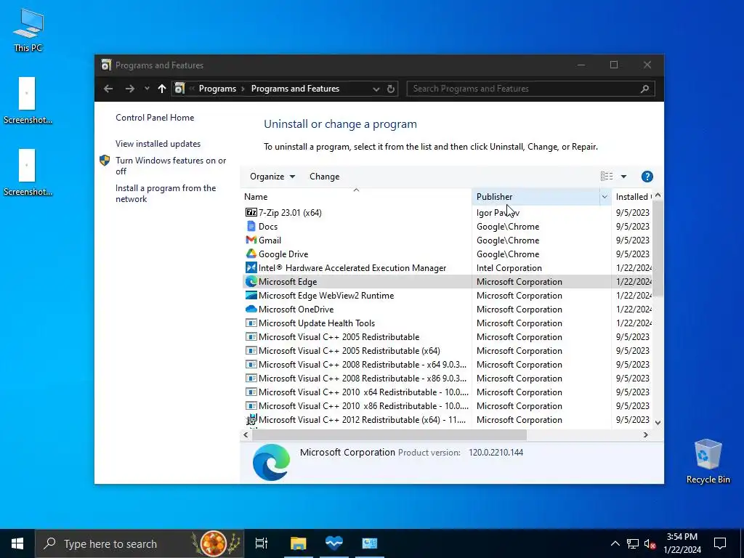Screen dimensions: 744x558
Task: Click the Microsoft Edge icon in list
Action: (x=251, y=281)
